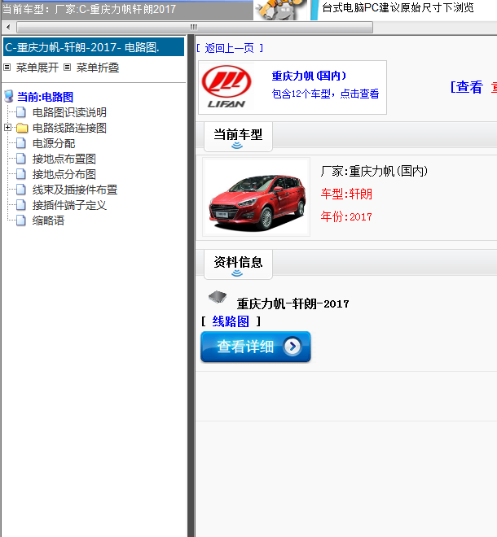
Task: Go back via 返回上一页 link
Action: (x=229, y=48)
